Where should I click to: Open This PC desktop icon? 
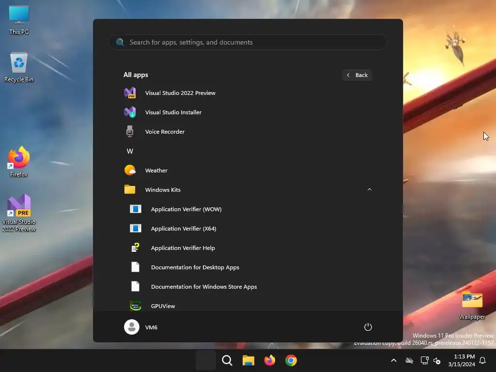pyautogui.click(x=19, y=20)
